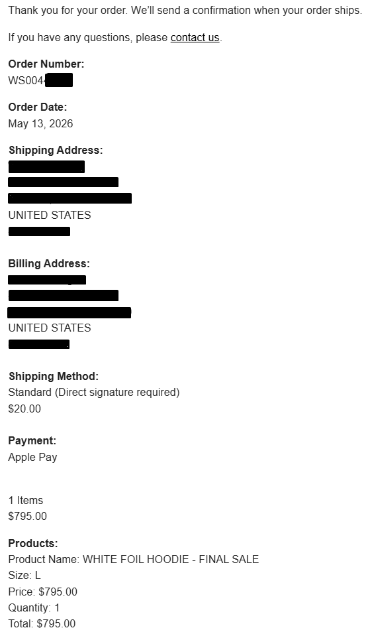Open the contact us link
Image resolution: width=370 pixels, height=634 pixels.
tap(195, 38)
